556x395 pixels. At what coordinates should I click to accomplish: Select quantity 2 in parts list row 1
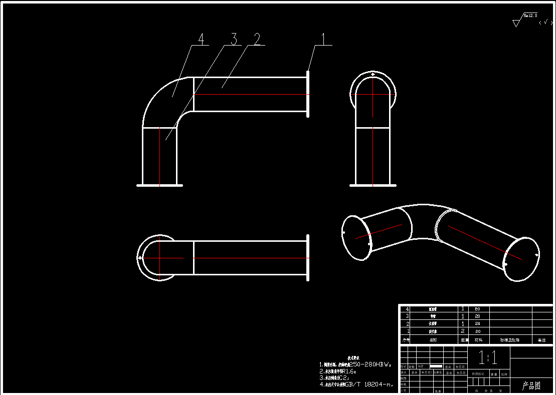pos(462,331)
